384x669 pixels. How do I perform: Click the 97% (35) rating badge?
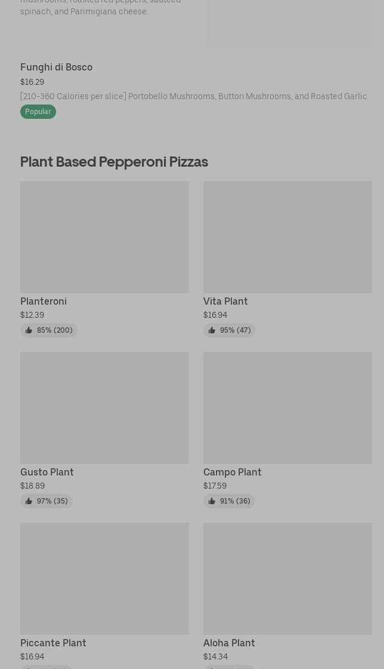47,501
